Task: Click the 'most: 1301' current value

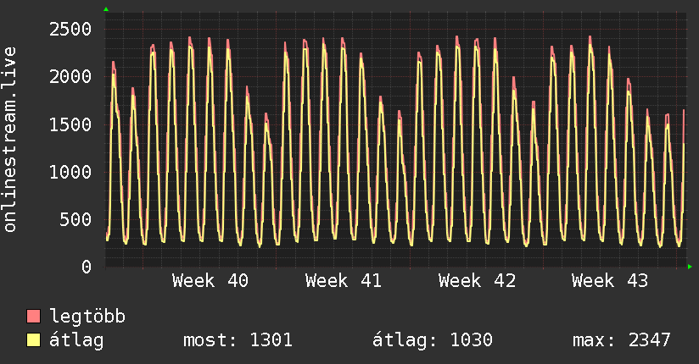Action: click(238, 340)
